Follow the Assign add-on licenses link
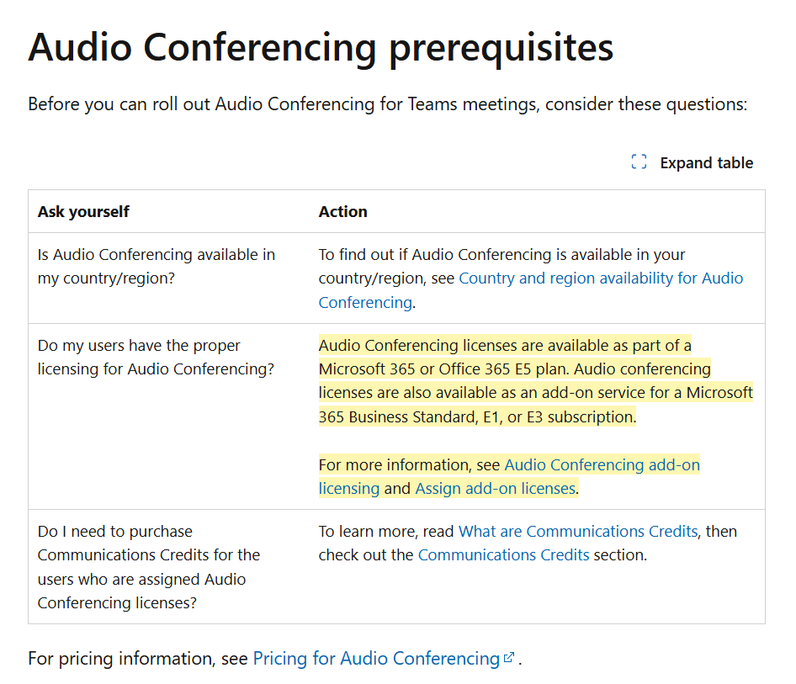Image resolution: width=796 pixels, height=684 pixels. point(495,487)
